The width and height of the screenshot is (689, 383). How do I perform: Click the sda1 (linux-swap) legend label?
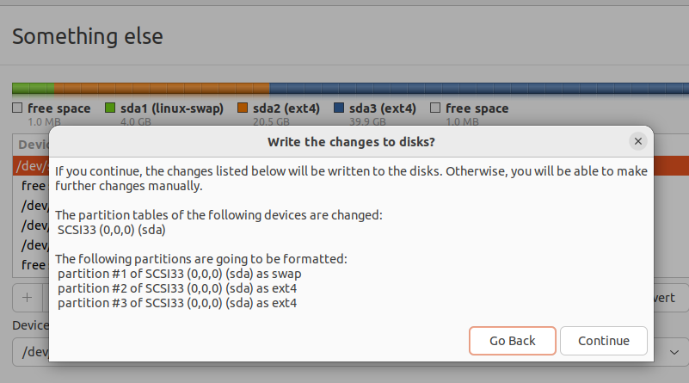point(172,108)
